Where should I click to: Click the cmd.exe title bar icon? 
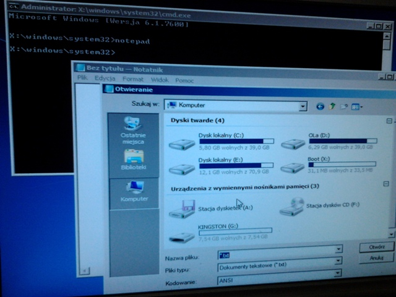coord(14,6)
